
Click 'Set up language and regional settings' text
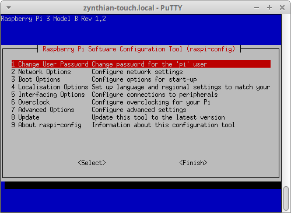click(x=156, y=87)
